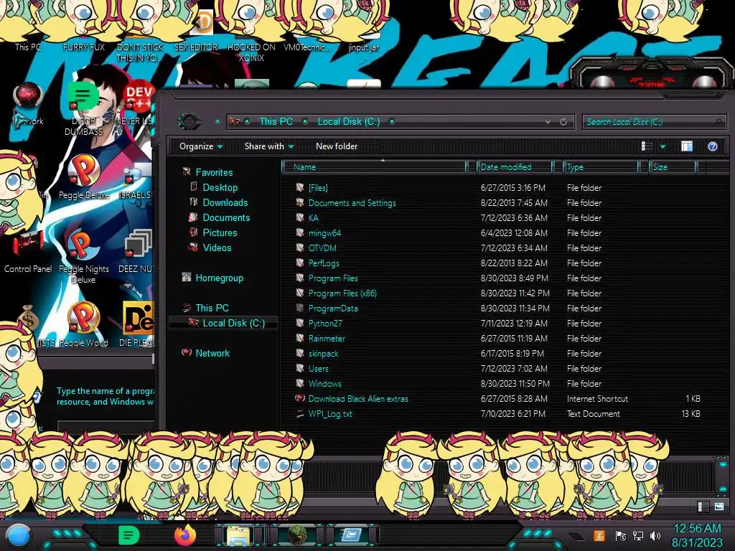Click the Run window taskbar button
This screenshot has height=551, width=735.
[x=350, y=535]
